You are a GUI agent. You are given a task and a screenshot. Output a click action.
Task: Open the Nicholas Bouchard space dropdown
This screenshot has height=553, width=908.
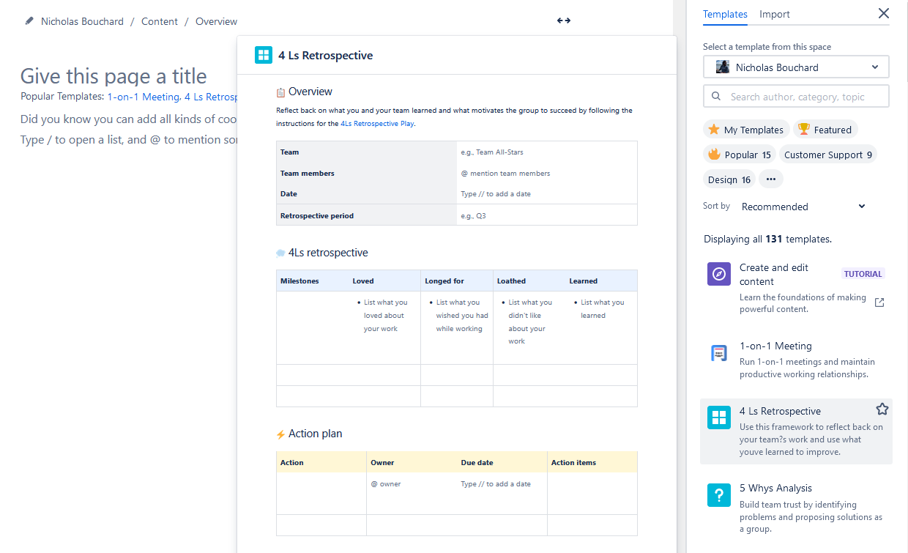pos(796,67)
